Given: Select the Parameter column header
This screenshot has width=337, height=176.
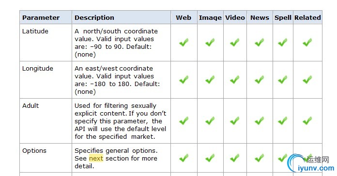Looking at the screenshot, I should click(x=46, y=17).
